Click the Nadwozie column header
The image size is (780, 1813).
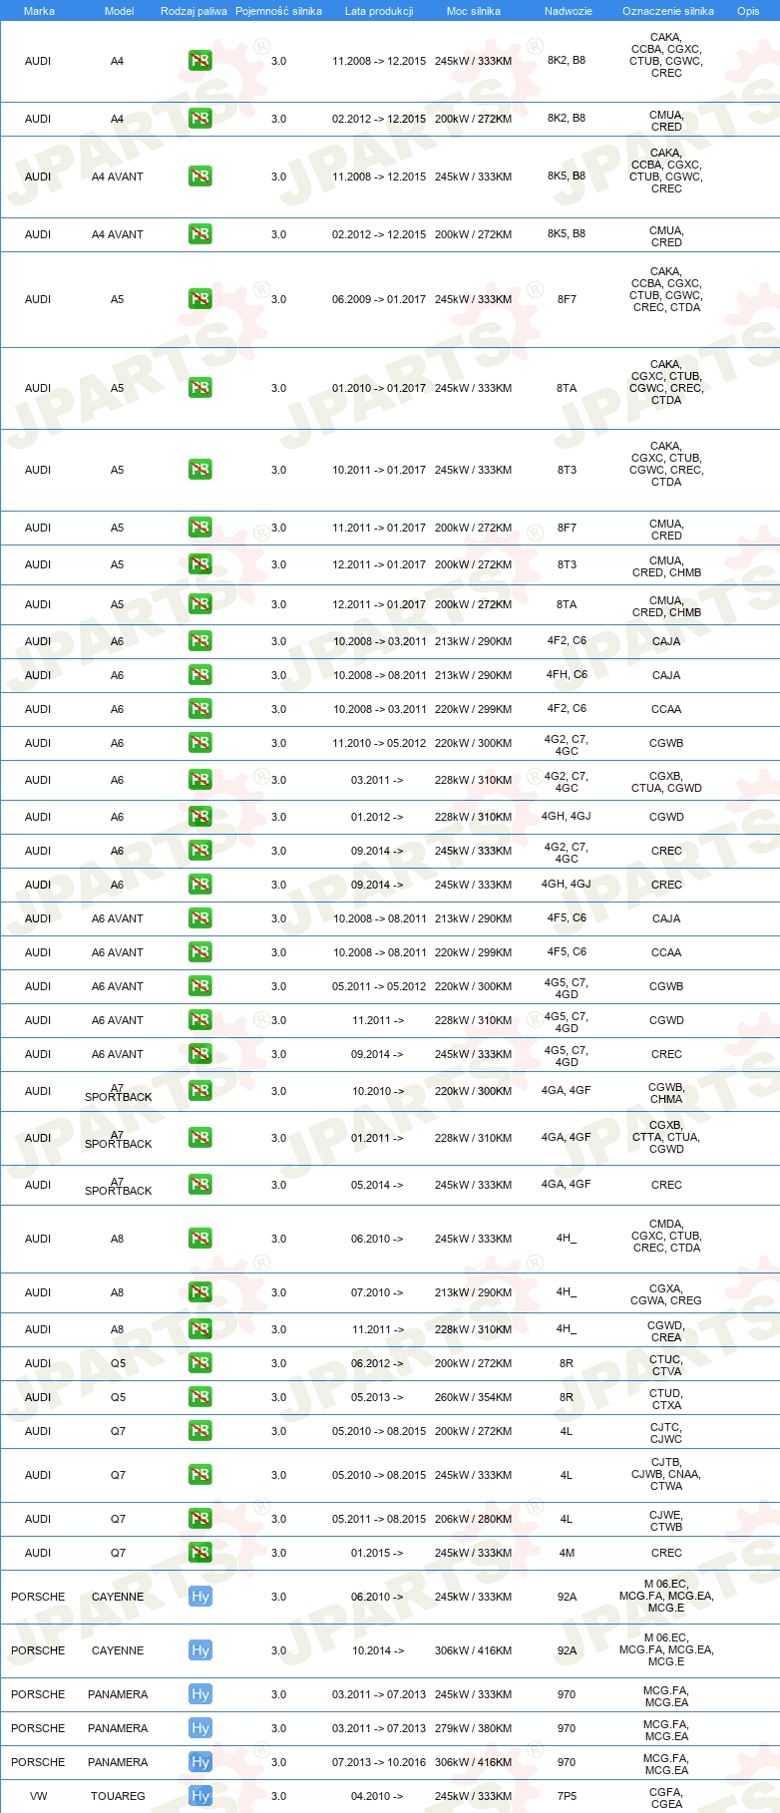click(569, 11)
